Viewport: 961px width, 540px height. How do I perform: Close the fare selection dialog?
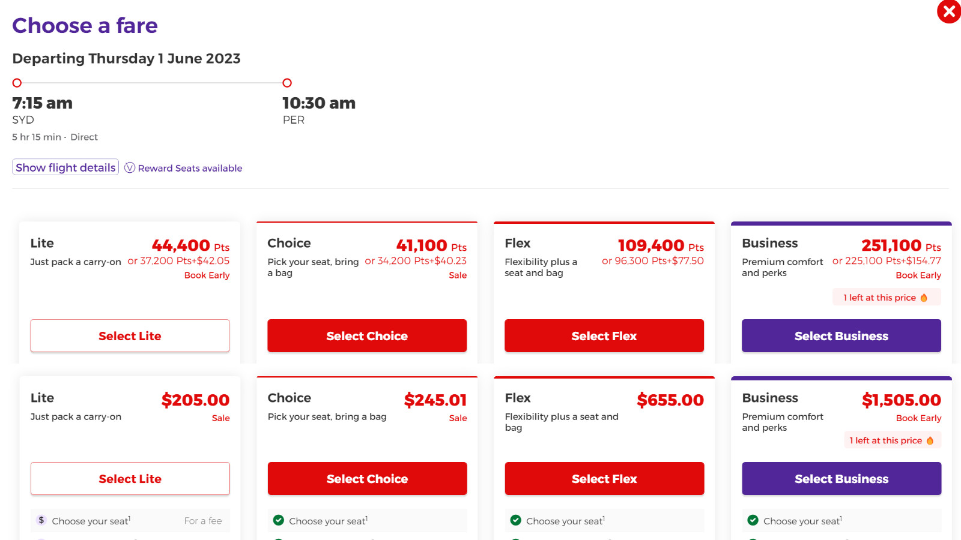[949, 11]
